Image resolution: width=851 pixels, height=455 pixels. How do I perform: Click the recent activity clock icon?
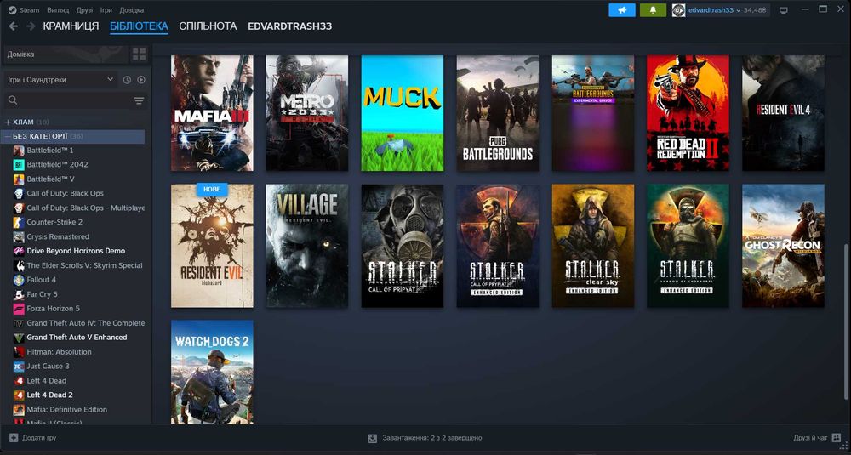point(127,80)
